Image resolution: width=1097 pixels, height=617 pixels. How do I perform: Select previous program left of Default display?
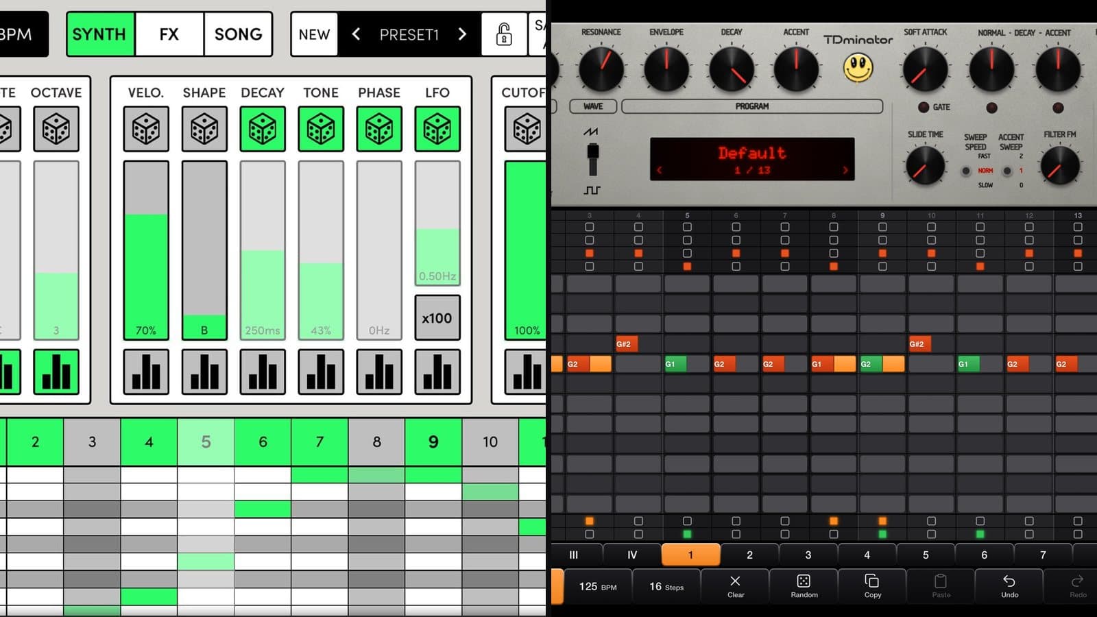point(660,170)
